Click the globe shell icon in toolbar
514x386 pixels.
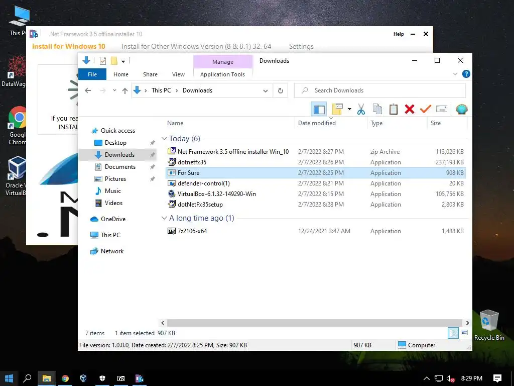pyautogui.click(x=462, y=109)
